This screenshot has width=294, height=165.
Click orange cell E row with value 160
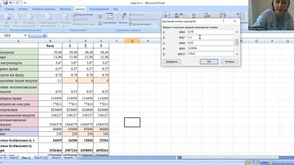tap(101, 134)
